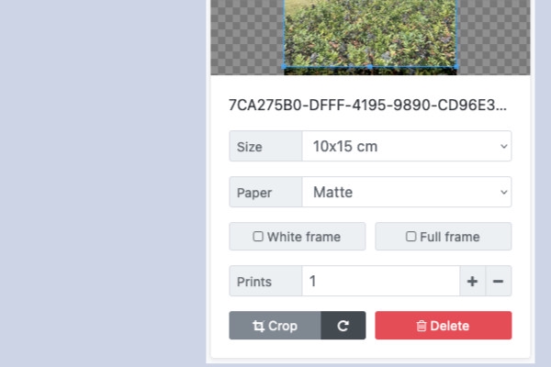Click the Crop button
The height and width of the screenshot is (367, 551).
click(x=275, y=326)
